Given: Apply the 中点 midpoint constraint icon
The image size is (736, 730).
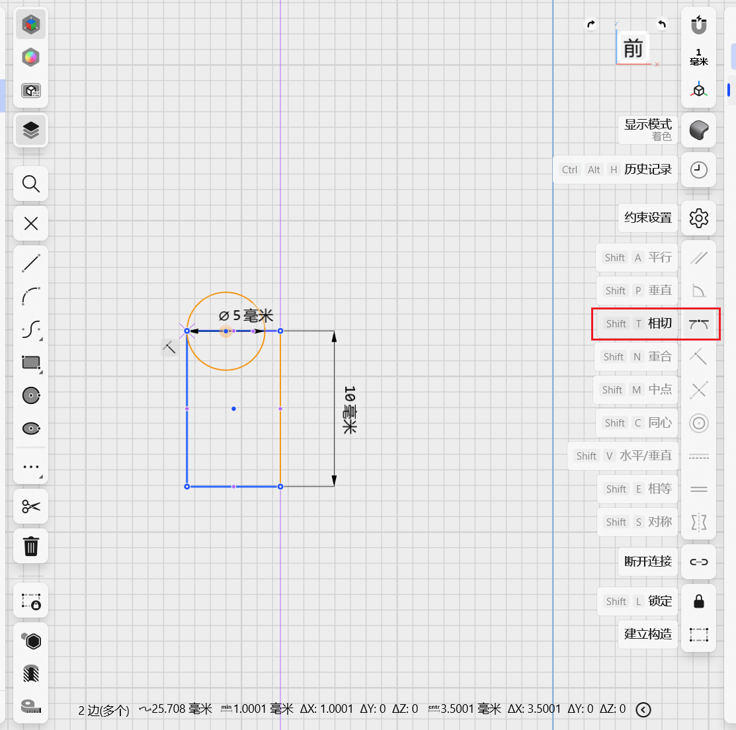Looking at the screenshot, I should (x=698, y=389).
